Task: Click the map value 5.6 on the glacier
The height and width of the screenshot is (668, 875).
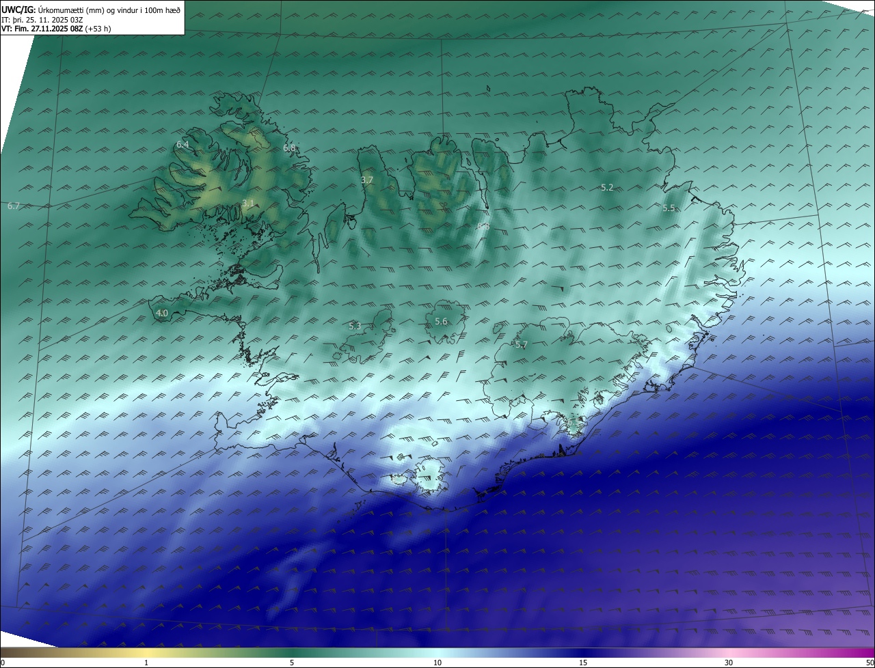Action: click(x=441, y=322)
